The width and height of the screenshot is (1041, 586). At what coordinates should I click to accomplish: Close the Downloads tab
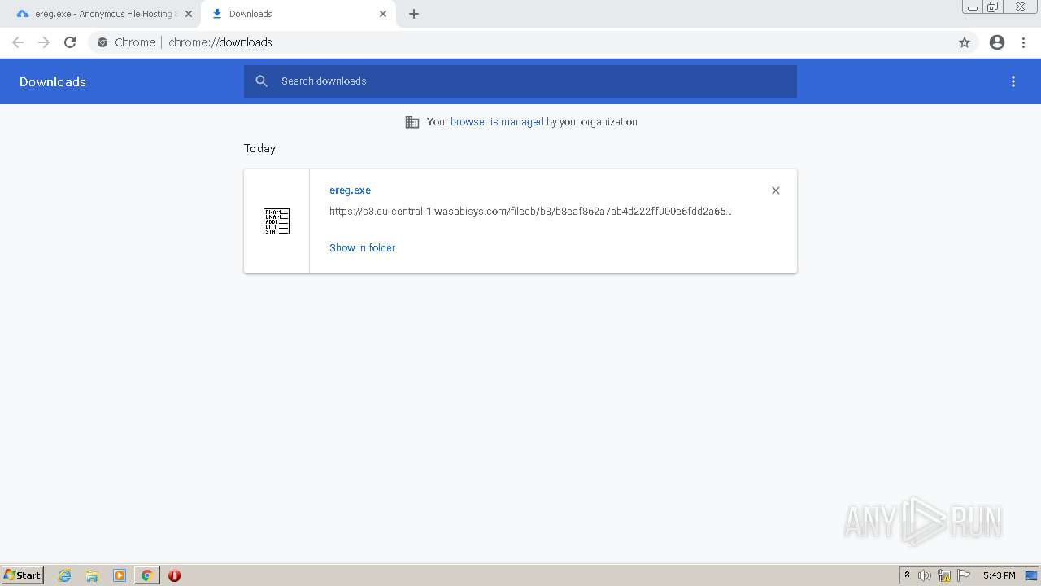tap(383, 14)
